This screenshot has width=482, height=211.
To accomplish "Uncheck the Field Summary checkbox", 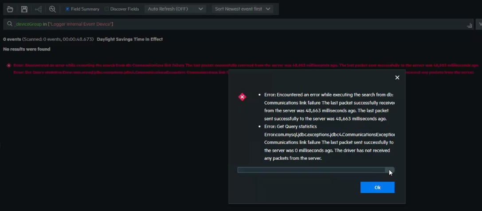I will point(67,9).
